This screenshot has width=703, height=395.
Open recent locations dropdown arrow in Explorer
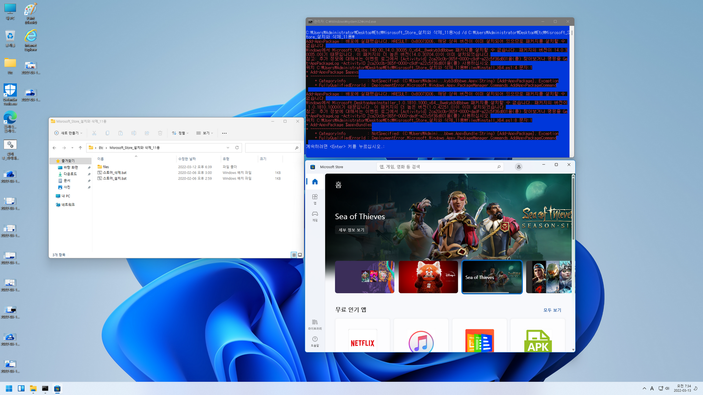click(x=72, y=148)
